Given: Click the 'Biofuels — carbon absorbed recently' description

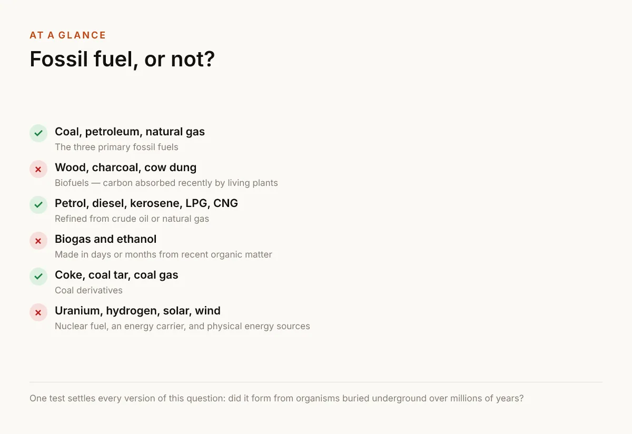Looking at the screenshot, I should (166, 183).
